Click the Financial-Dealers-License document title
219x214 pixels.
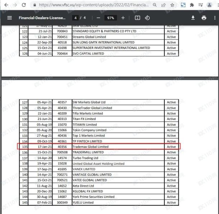42,18
